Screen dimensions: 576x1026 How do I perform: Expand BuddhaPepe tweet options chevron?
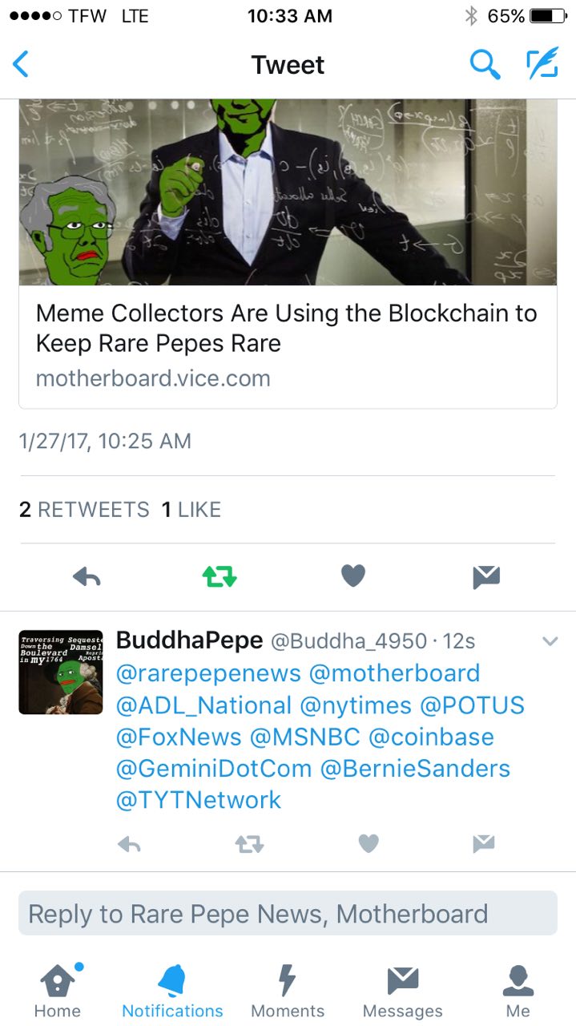pyautogui.click(x=550, y=641)
